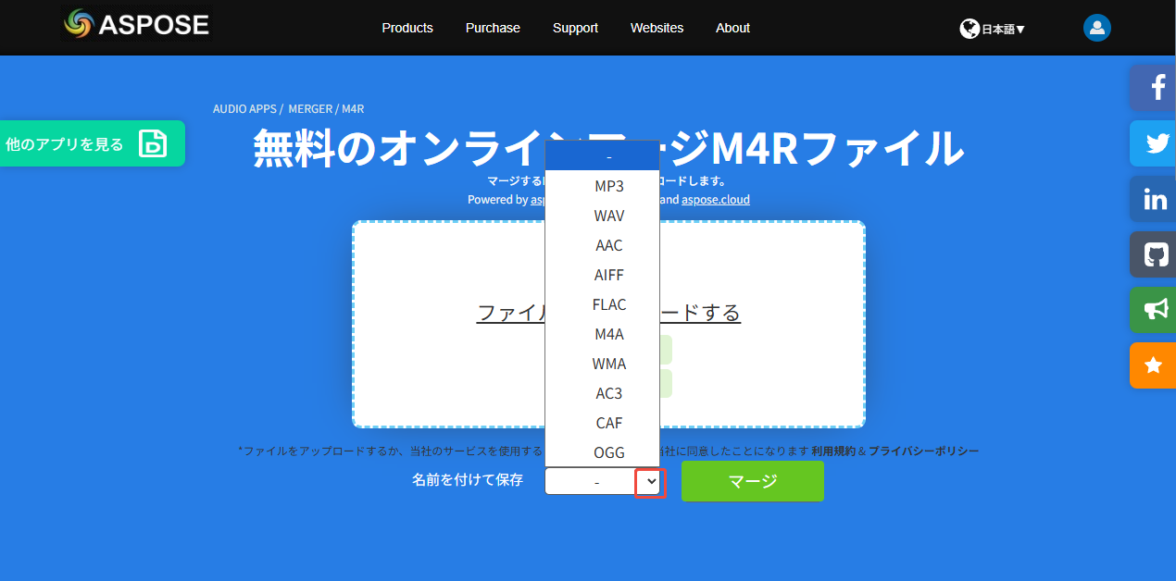
Task: Open the LinkedIn sidebar icon
Action: [x=1153, y=199]
